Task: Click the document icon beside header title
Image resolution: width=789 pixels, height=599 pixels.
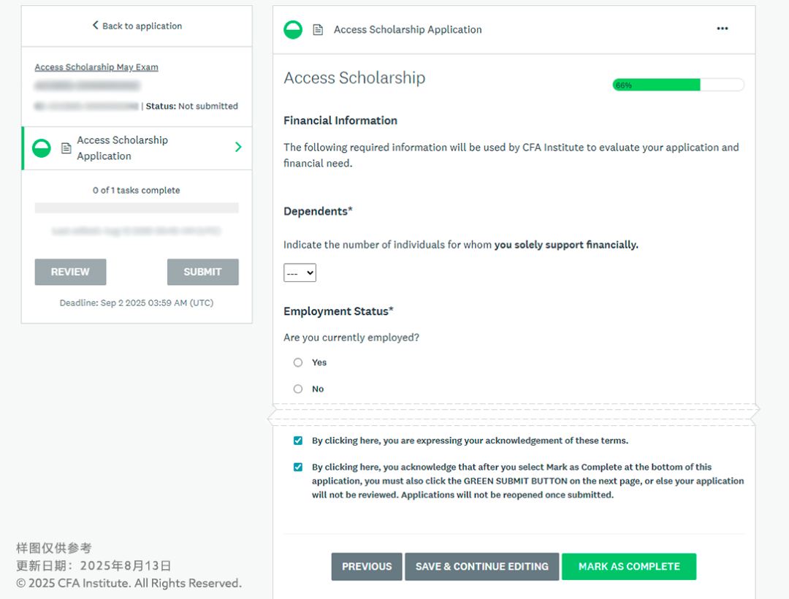Action: [x=318, y=30]
